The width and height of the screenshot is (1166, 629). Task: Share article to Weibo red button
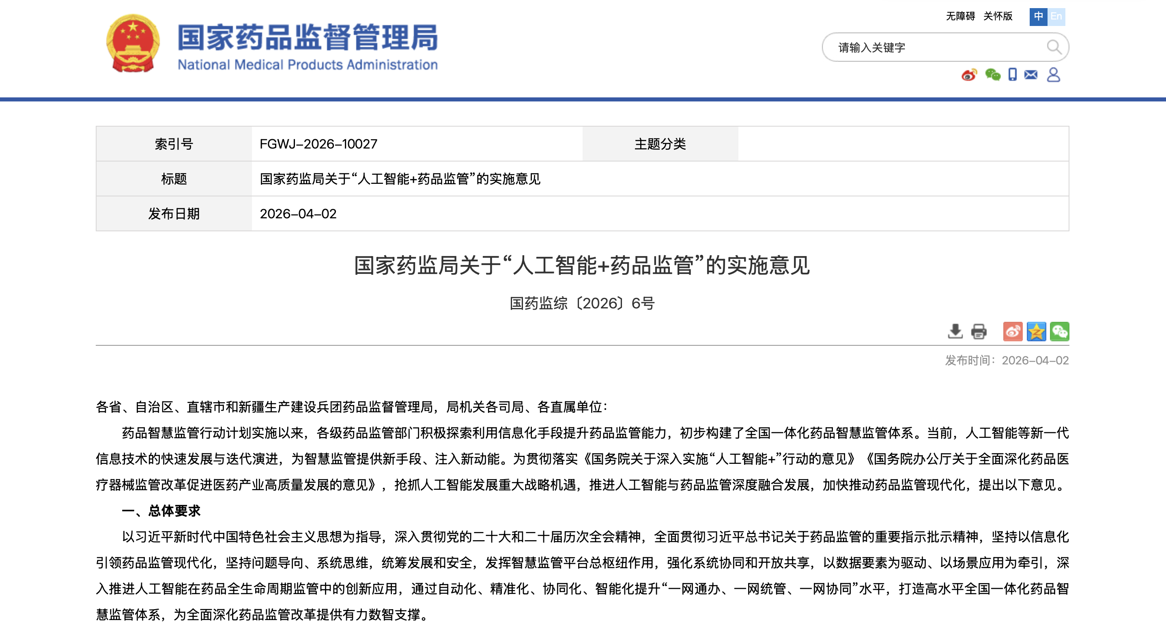pos(1013,332)
